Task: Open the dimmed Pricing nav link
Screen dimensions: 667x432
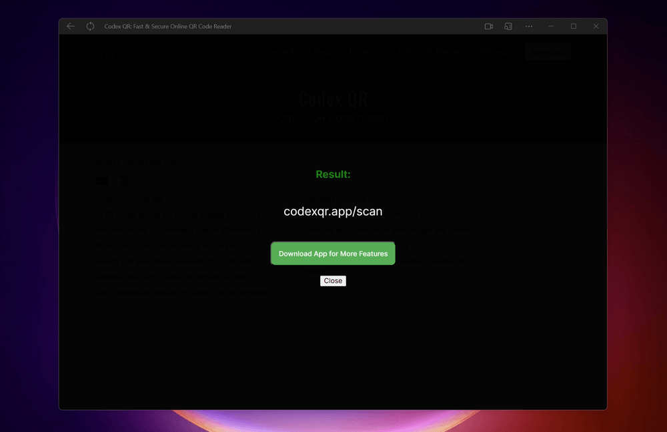Action: tap(493, 51)
